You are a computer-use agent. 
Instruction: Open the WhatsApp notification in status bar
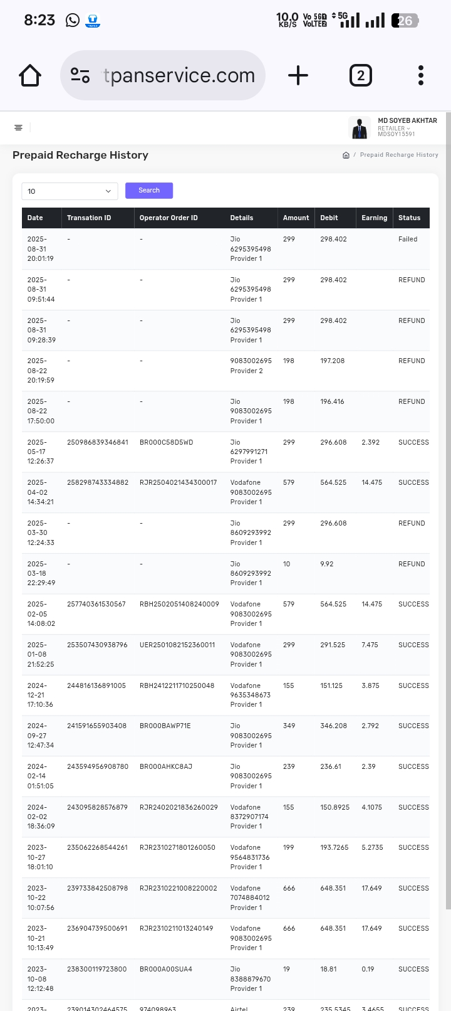point(73,21)
